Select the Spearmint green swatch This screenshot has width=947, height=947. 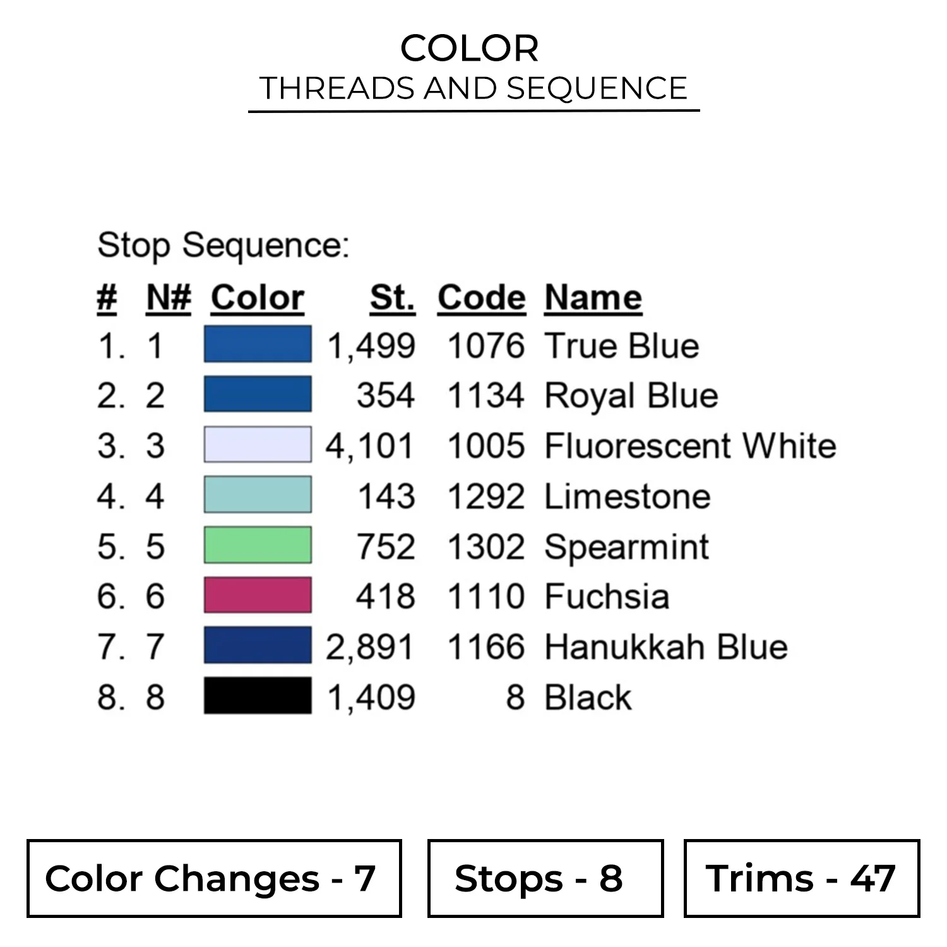coord(258,545)
